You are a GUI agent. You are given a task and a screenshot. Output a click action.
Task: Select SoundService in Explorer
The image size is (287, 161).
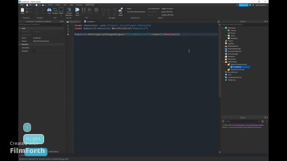point(231,72)
